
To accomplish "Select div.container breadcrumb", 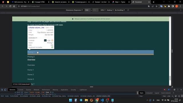I will pyautogui.click(x=24, y=96).
